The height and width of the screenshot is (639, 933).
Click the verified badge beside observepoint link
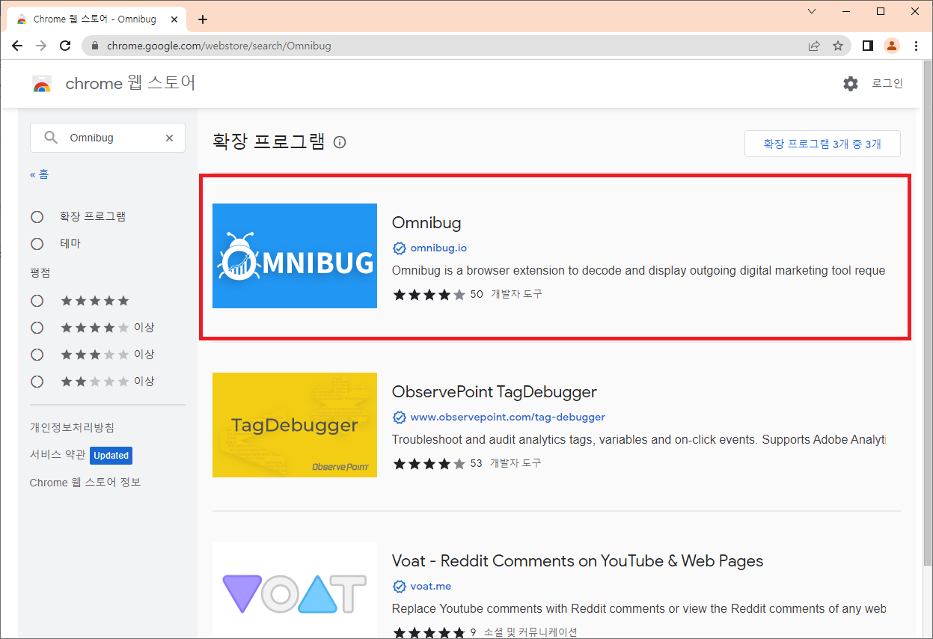(400, 417)
